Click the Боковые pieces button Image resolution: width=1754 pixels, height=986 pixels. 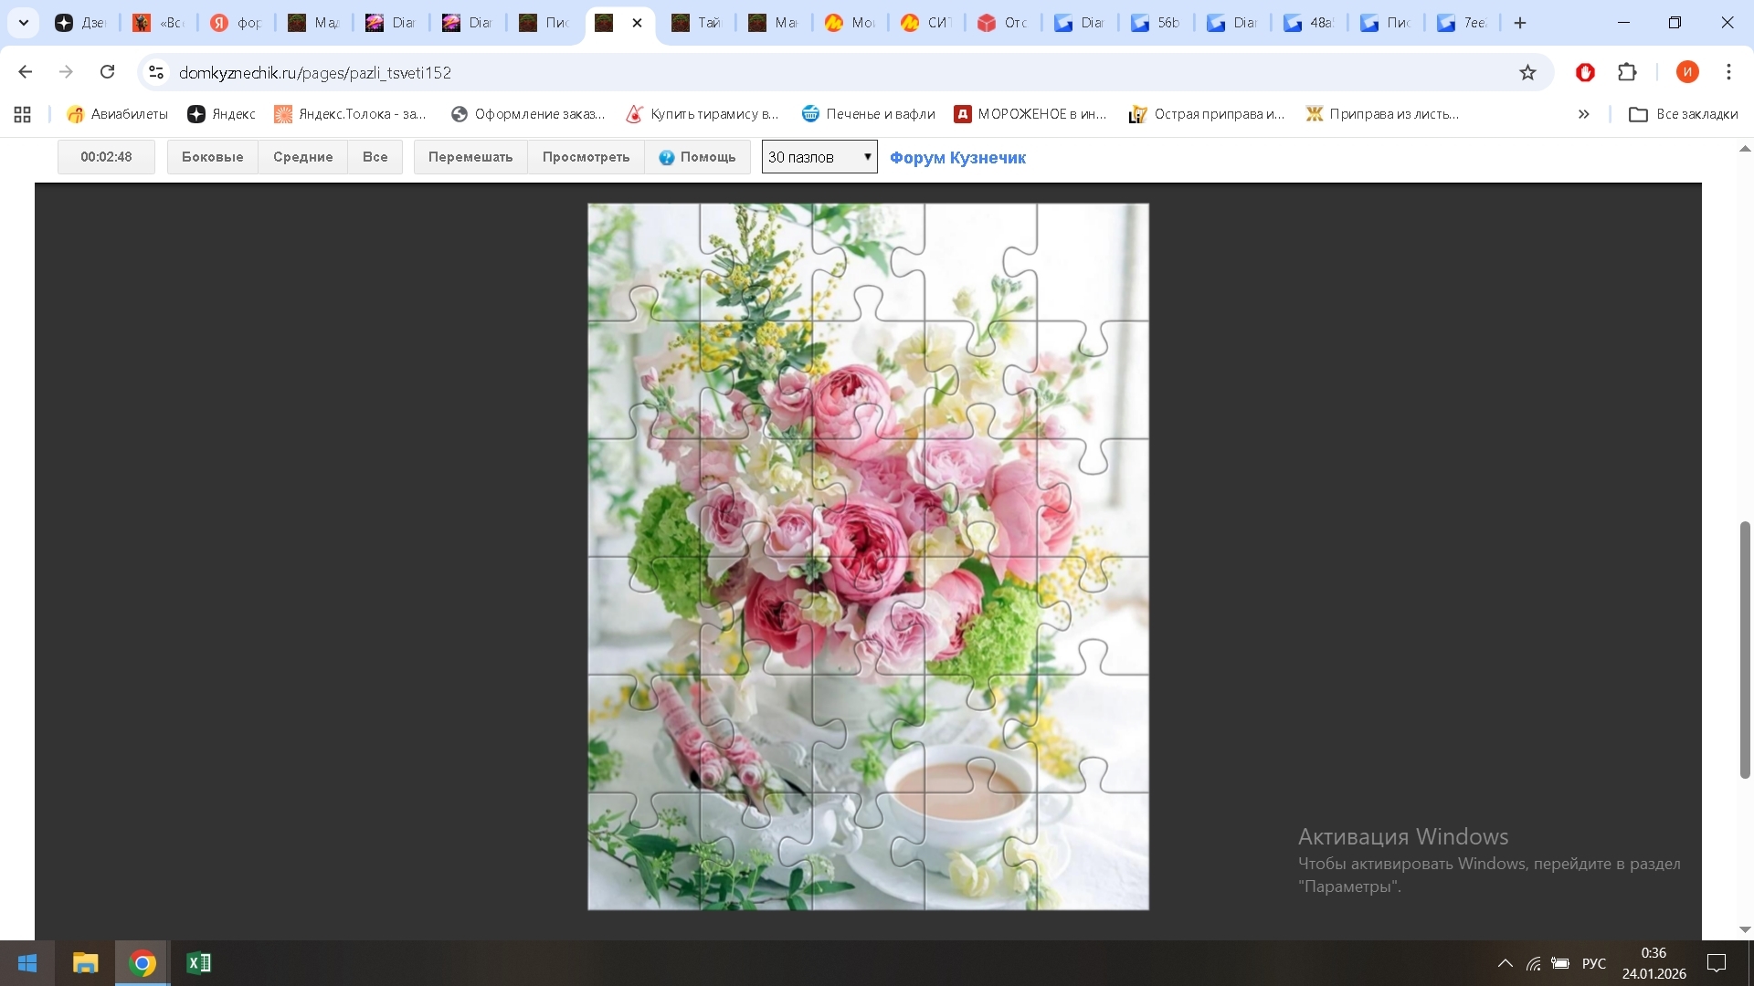(212, 157)
